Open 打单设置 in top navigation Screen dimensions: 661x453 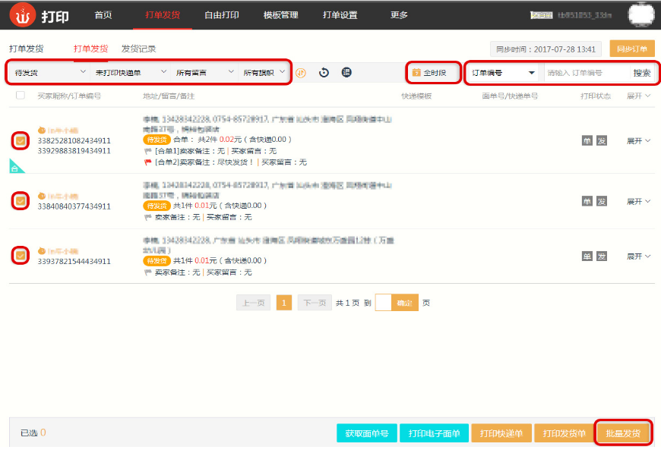pos(340,15)
